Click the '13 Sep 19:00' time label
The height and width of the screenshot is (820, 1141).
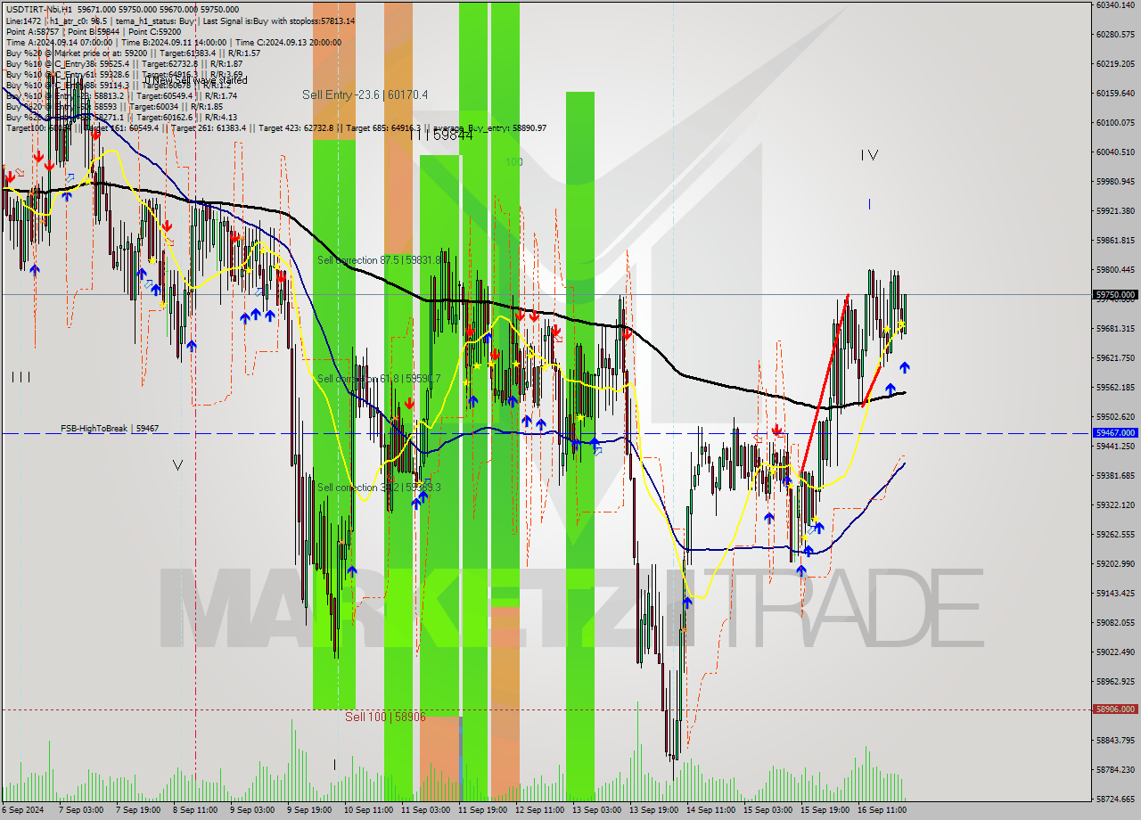(x=654, y=810)
